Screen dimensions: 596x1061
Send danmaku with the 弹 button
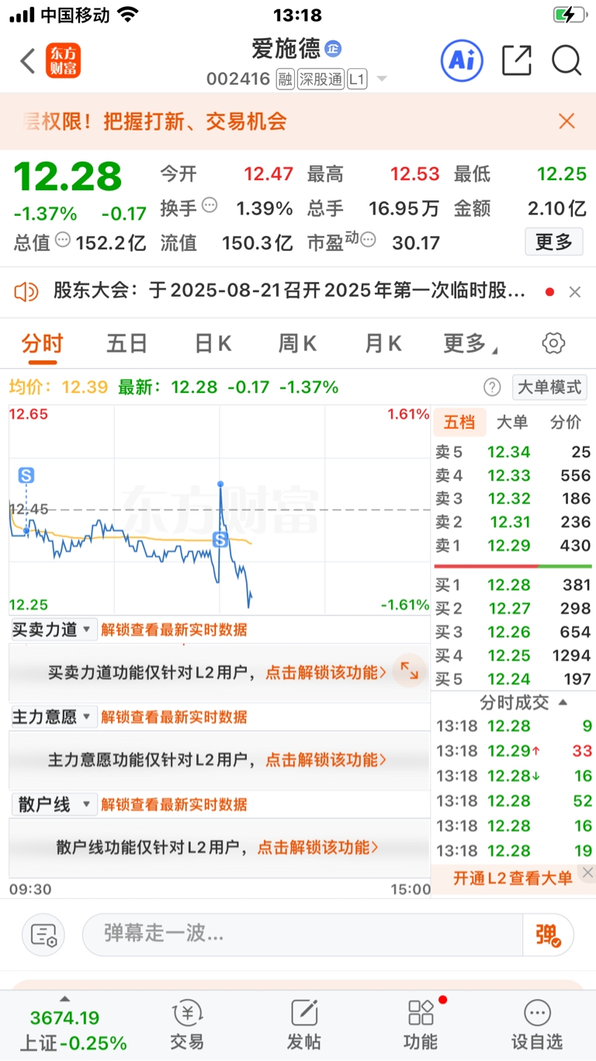[549, 934]
